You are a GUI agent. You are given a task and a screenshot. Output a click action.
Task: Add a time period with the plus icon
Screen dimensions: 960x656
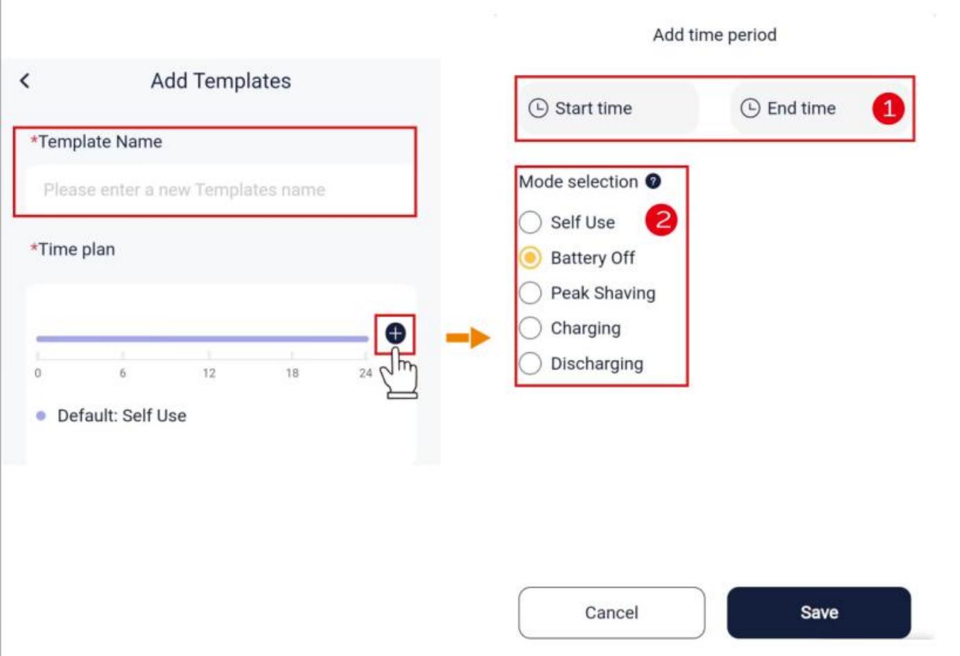395,334
